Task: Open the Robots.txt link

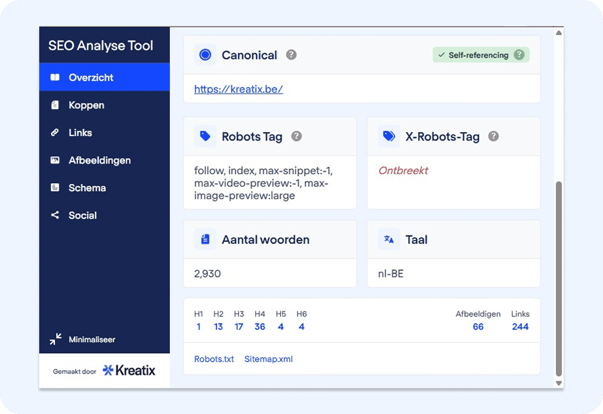Action: pyautogui.click(x=214, y=359)
